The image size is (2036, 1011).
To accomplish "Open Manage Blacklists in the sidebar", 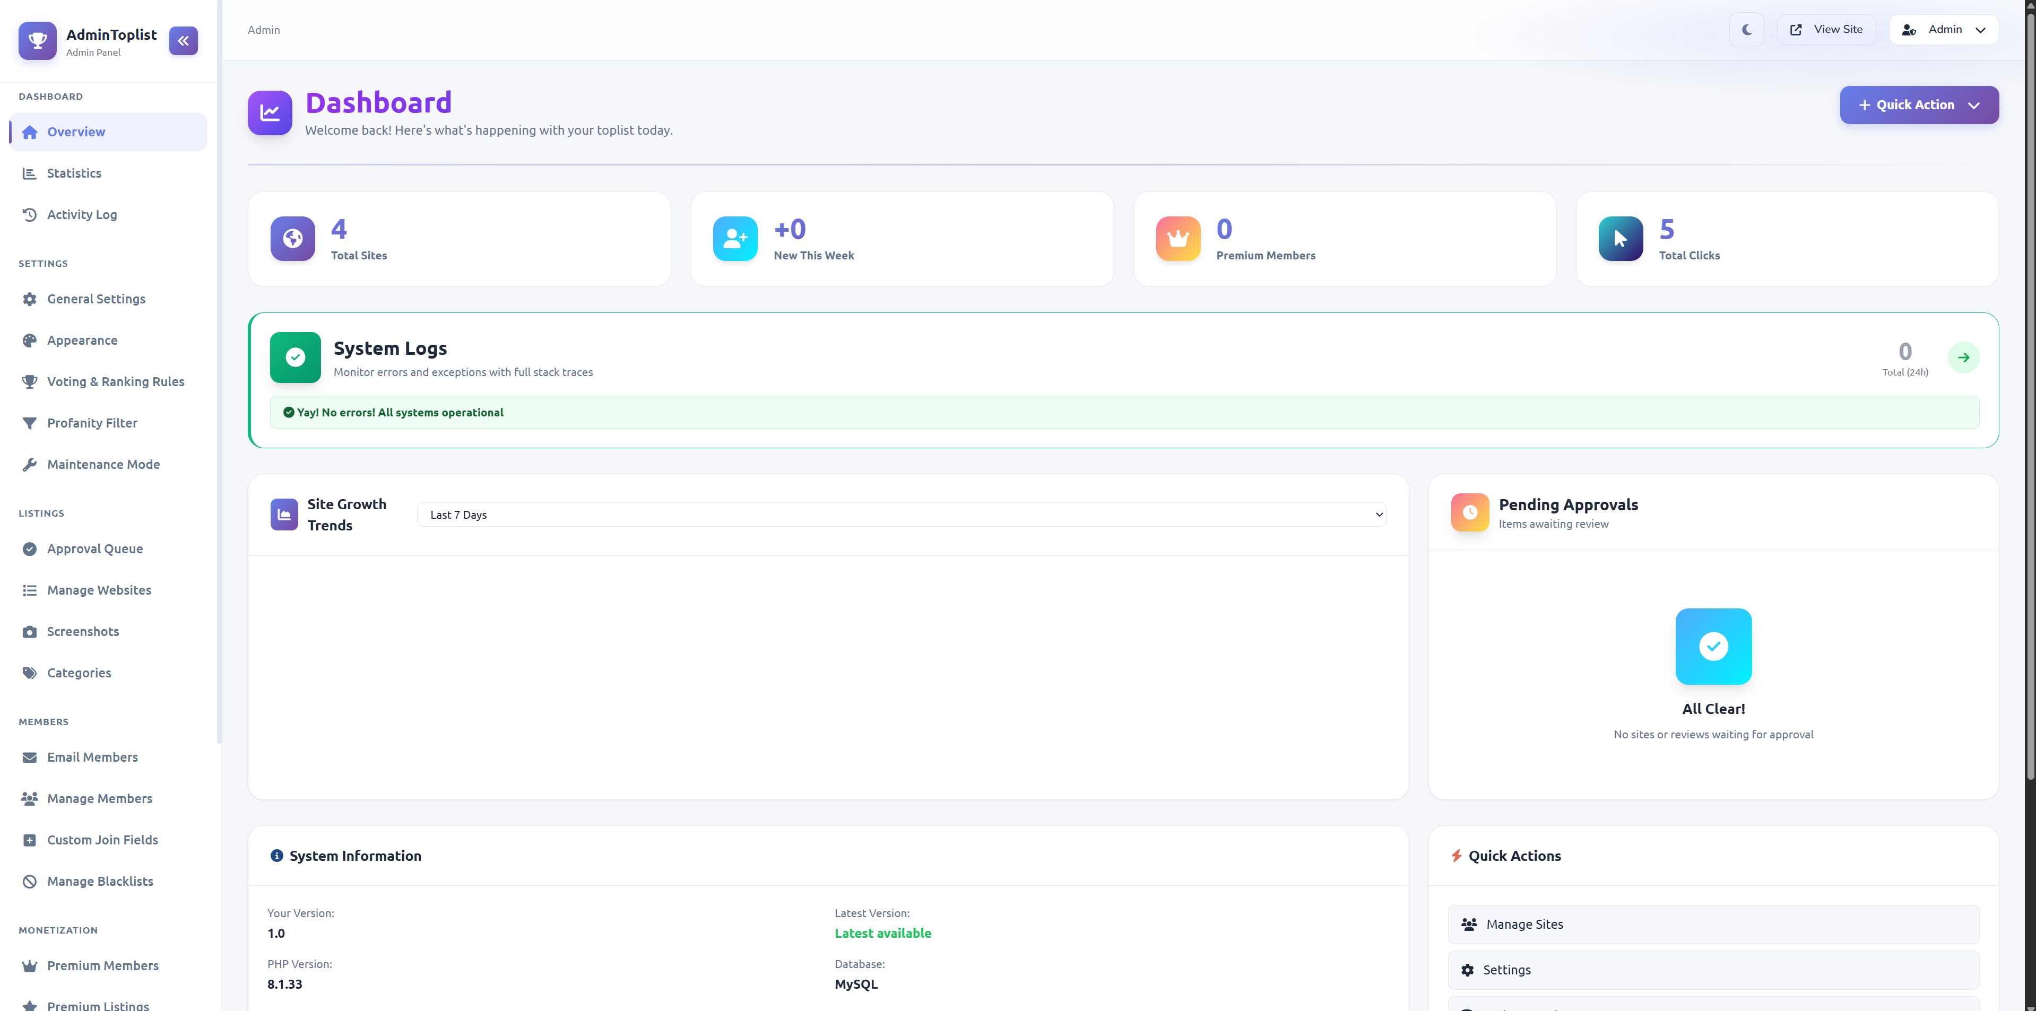I will [x=100, y=882].
